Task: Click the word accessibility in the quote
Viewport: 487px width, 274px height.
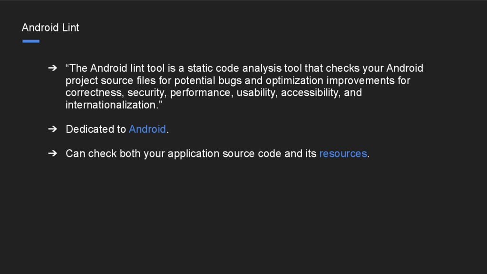Action: point(309,93)
